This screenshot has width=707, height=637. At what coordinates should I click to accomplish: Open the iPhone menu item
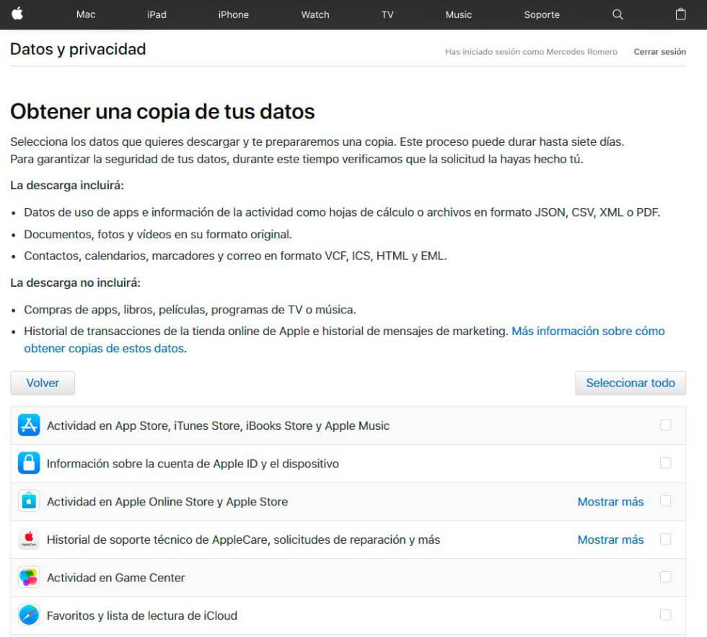[233, 14]
